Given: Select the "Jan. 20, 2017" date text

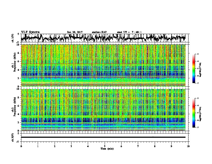Looking at the screenshot, I should (75, 32).
